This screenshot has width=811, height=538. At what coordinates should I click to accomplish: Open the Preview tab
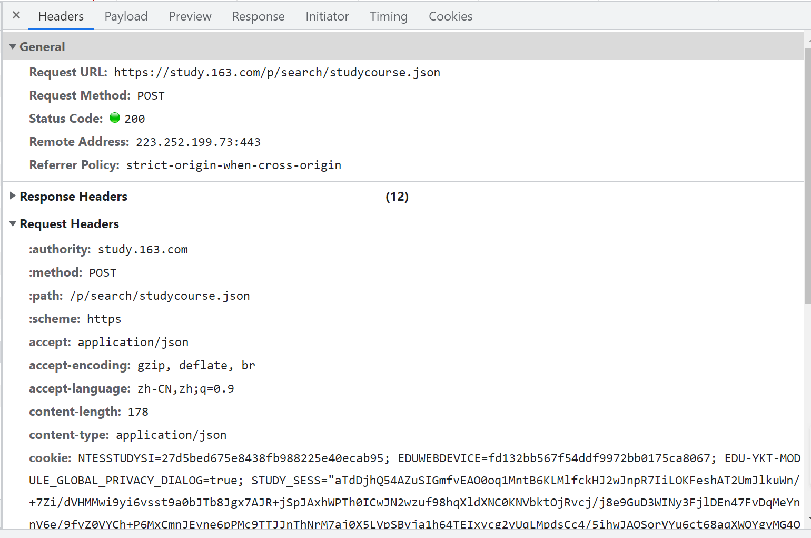(x=190, y=16)
